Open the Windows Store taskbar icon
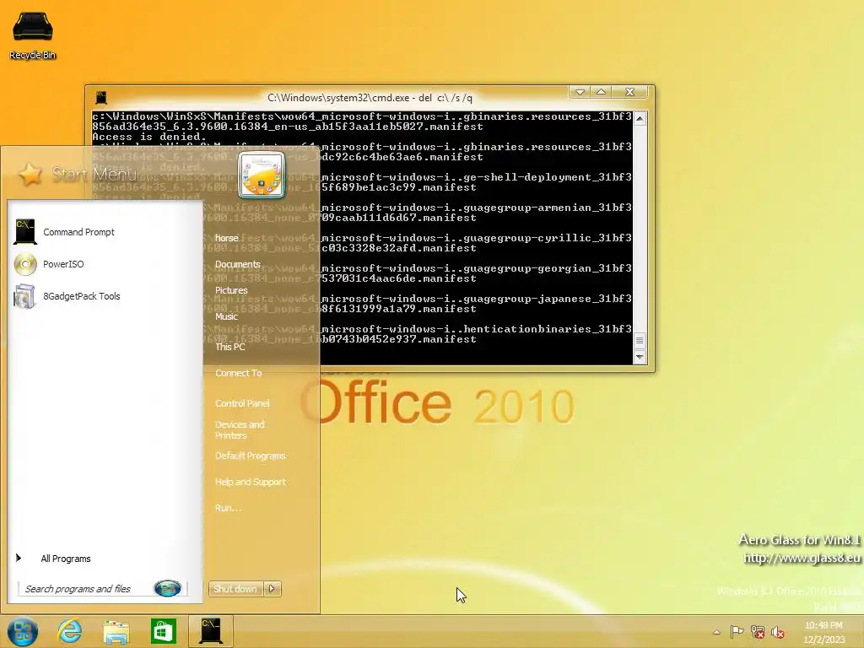864x648 pixels. [x=163, y=631]
